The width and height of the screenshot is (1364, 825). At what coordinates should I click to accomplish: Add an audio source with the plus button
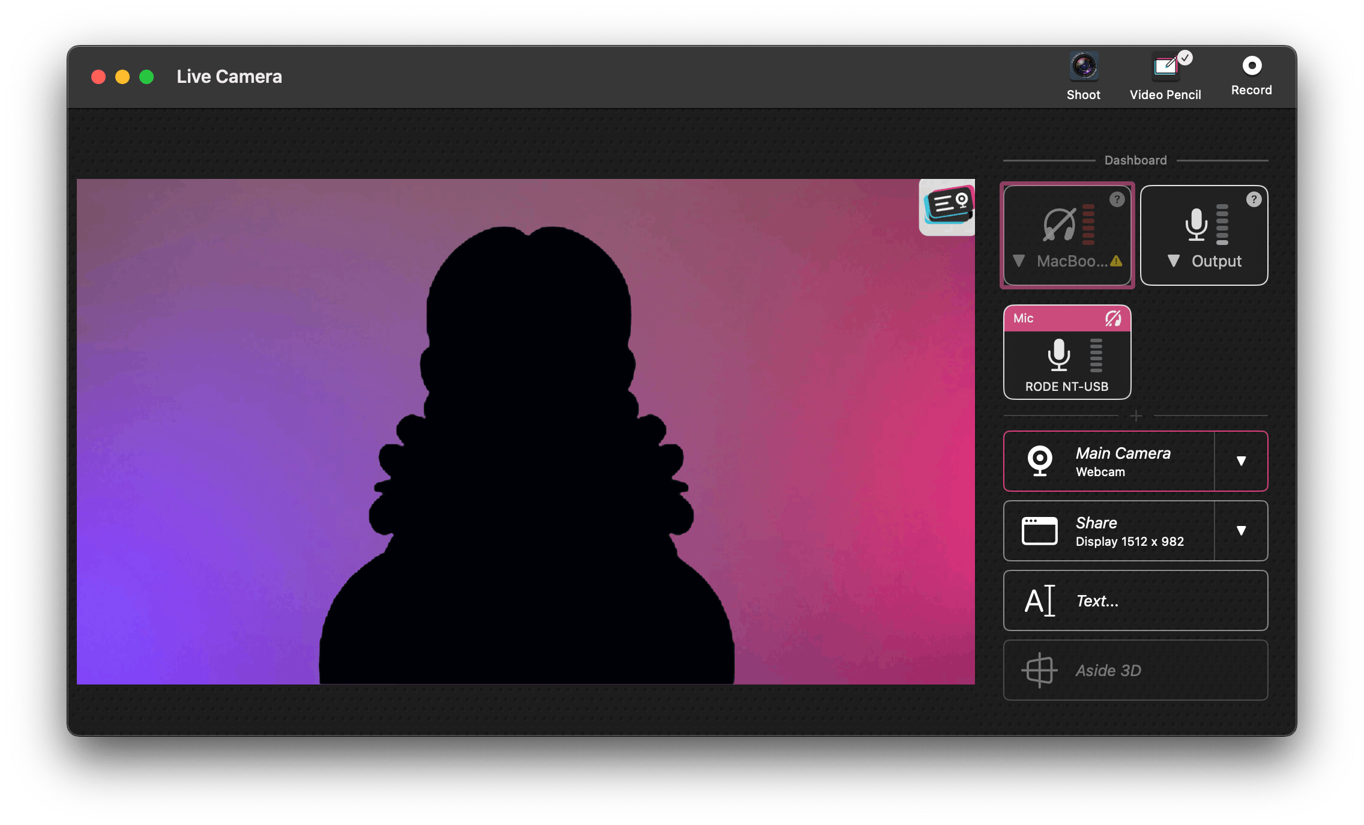pos(1136,416)
